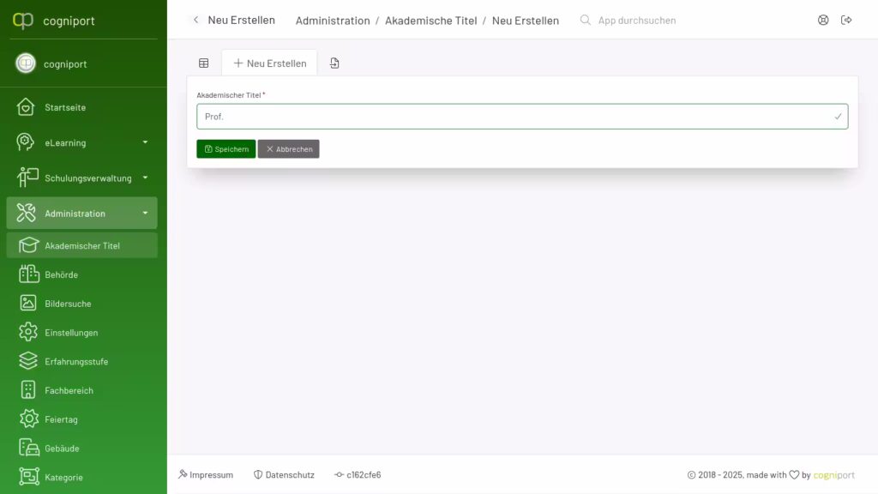Click the back arrow chevron

pos(195,20)
